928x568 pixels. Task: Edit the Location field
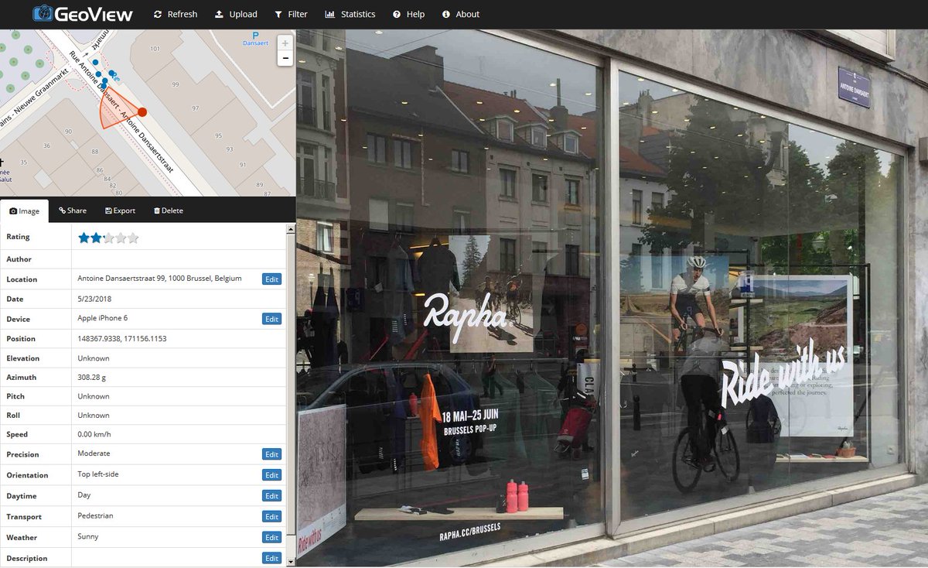[x=271, y=279]
